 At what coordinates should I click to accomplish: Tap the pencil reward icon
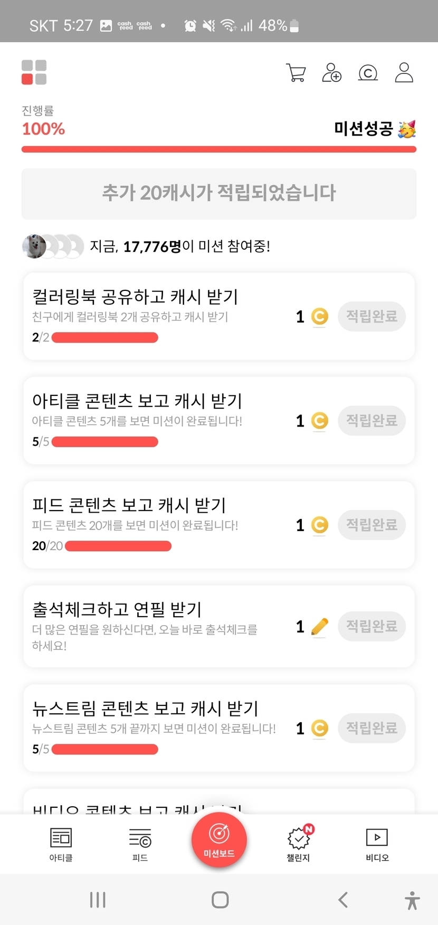319,626
